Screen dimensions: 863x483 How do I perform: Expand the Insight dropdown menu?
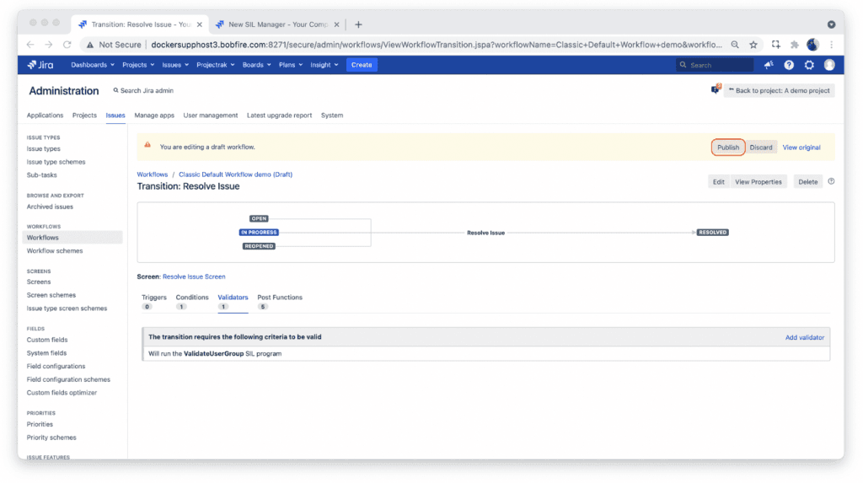(324, 65)
